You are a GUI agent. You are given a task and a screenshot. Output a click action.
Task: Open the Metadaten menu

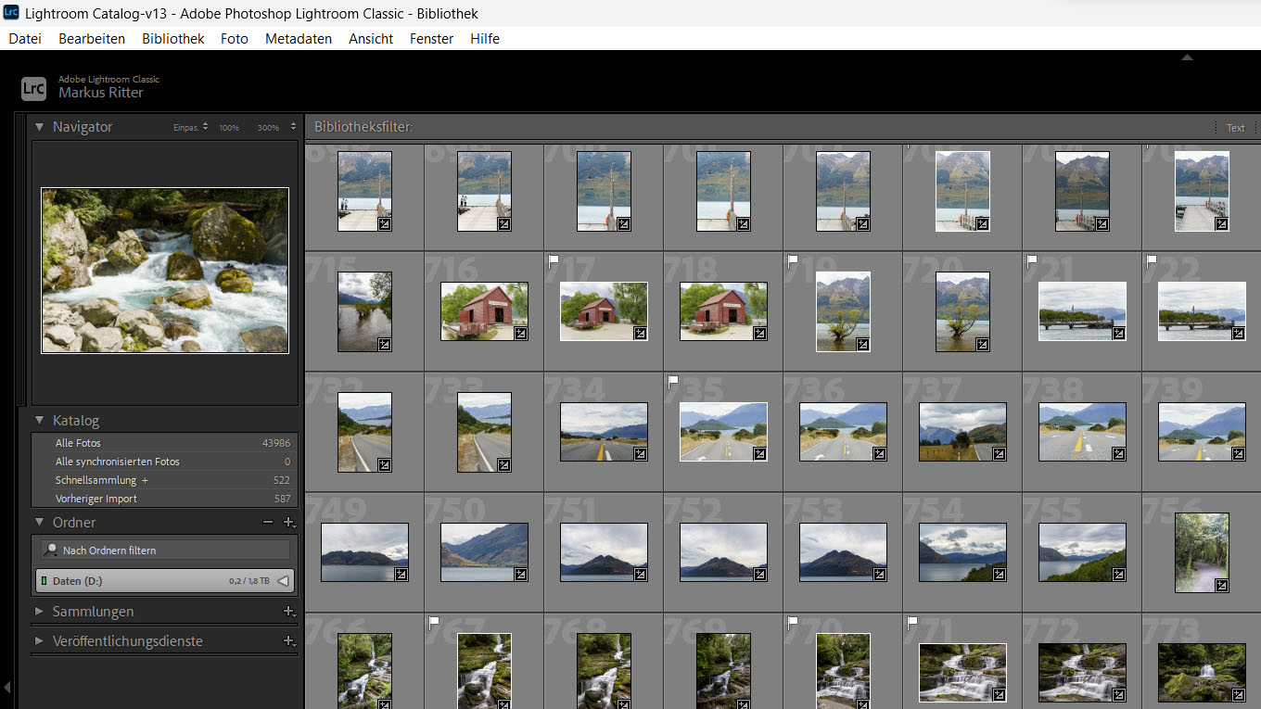[298, 39]
